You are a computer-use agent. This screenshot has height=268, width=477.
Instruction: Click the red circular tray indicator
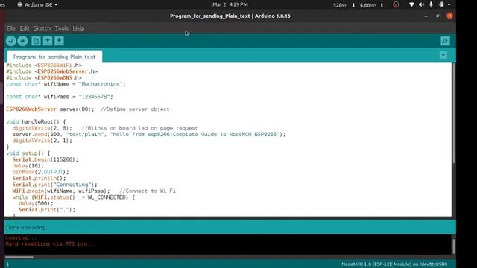(396, 4)
